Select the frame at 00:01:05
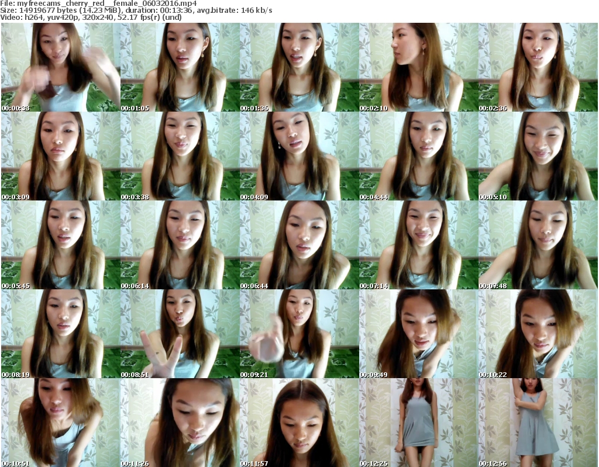 pos(180,67)
